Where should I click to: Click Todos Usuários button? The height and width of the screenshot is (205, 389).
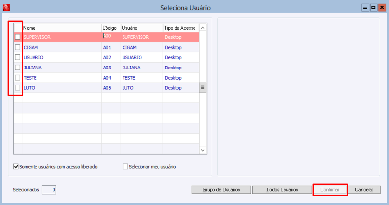pyautogui.click(x=282, y=190)
